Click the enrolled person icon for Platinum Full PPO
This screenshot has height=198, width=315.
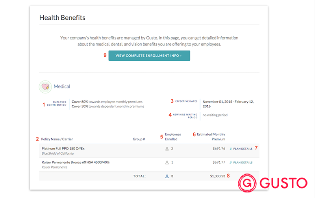167,149
